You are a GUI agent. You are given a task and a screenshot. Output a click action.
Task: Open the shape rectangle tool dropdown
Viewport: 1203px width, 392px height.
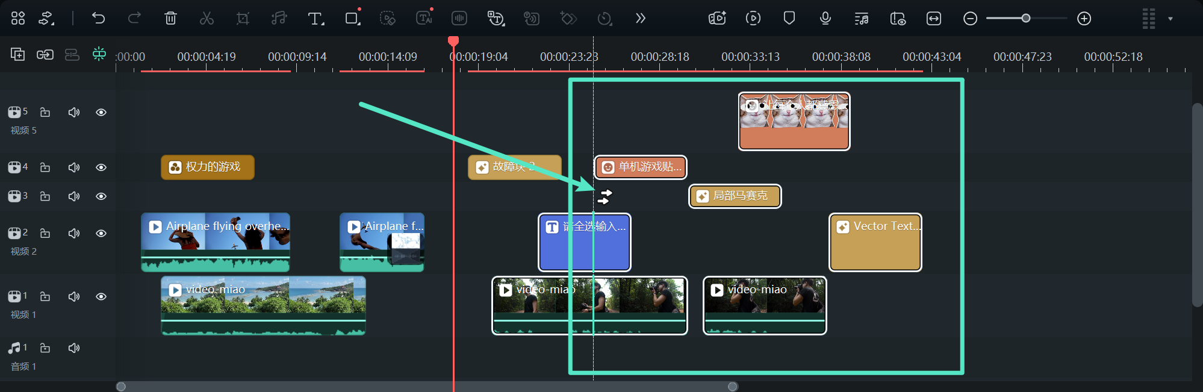click(x=353, y=19)
